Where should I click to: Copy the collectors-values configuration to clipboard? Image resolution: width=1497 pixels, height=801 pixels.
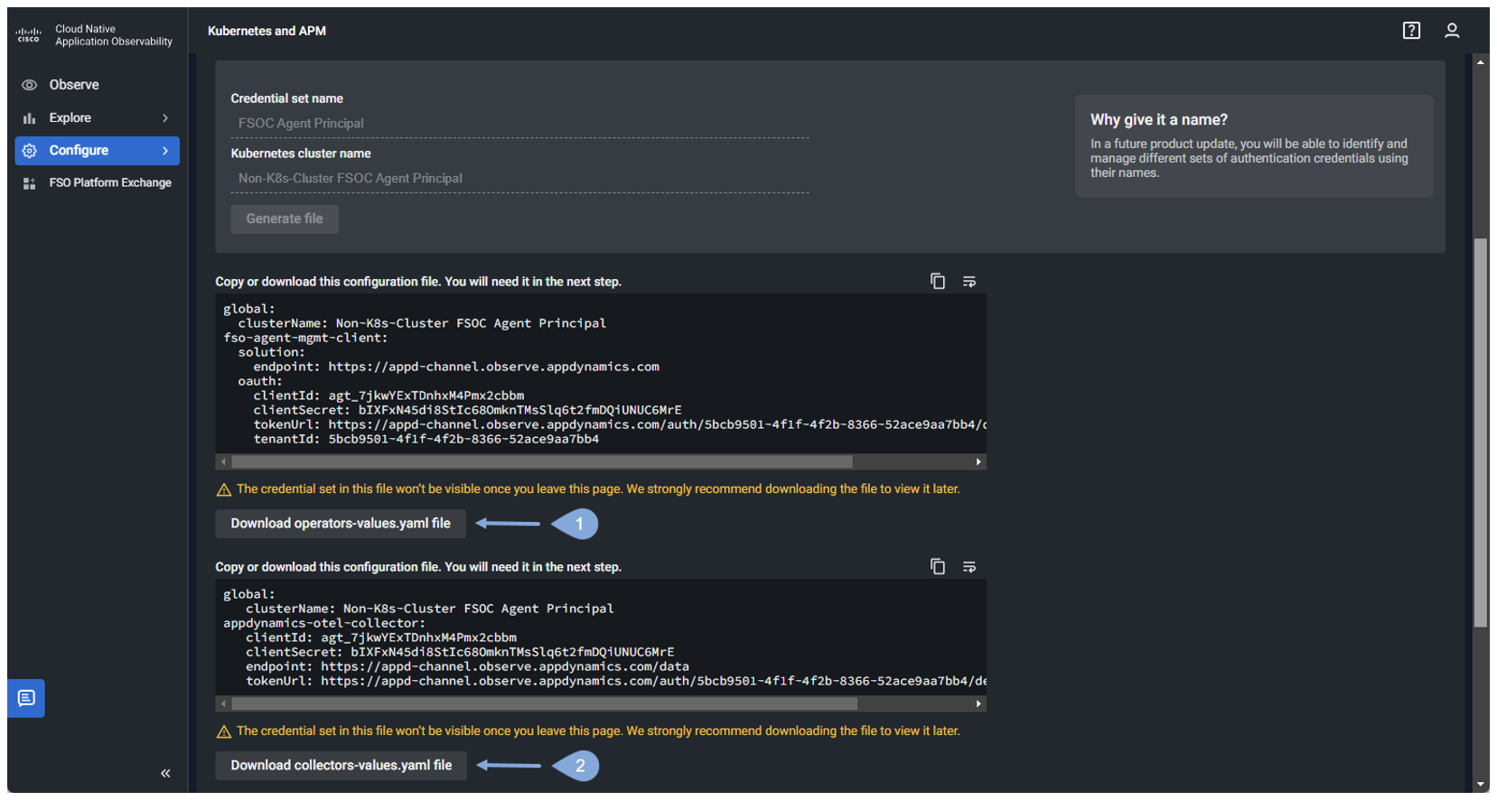tap(938, 567)
